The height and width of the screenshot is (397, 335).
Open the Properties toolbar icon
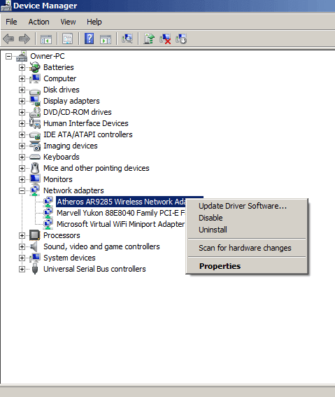click(x=68, y=39)
